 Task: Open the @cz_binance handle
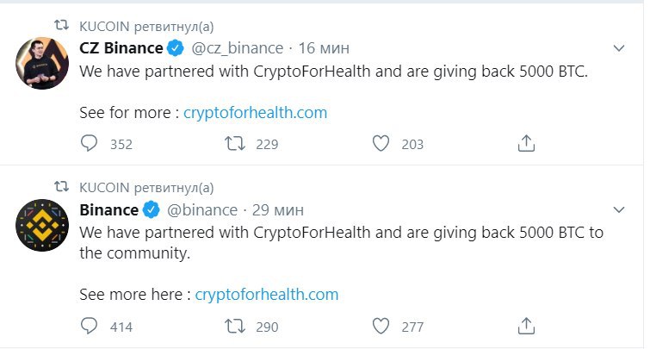237,48
